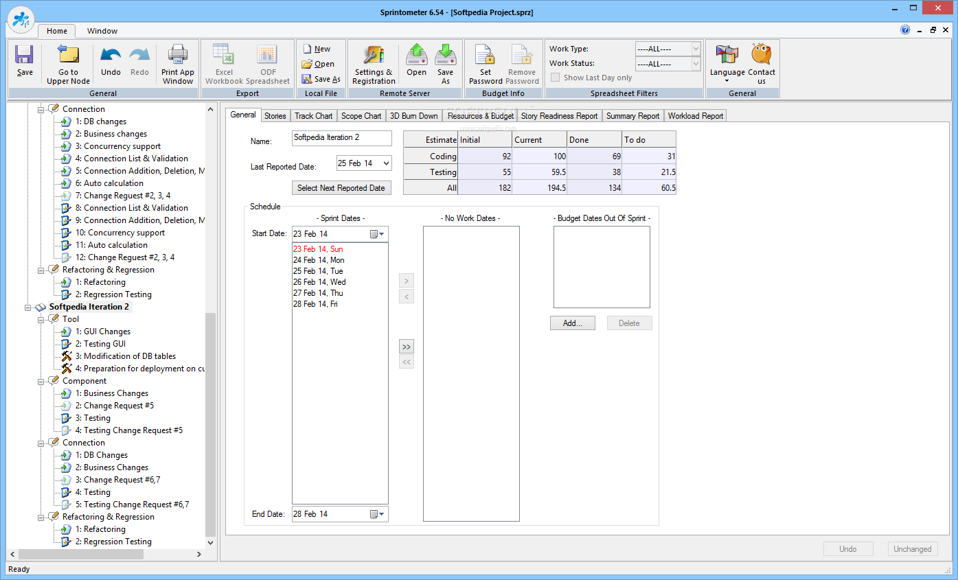The height and width of the screenshot is (580, 958).
Task: Select Softpedia Iteration 2 node
Action: (89, 307)
